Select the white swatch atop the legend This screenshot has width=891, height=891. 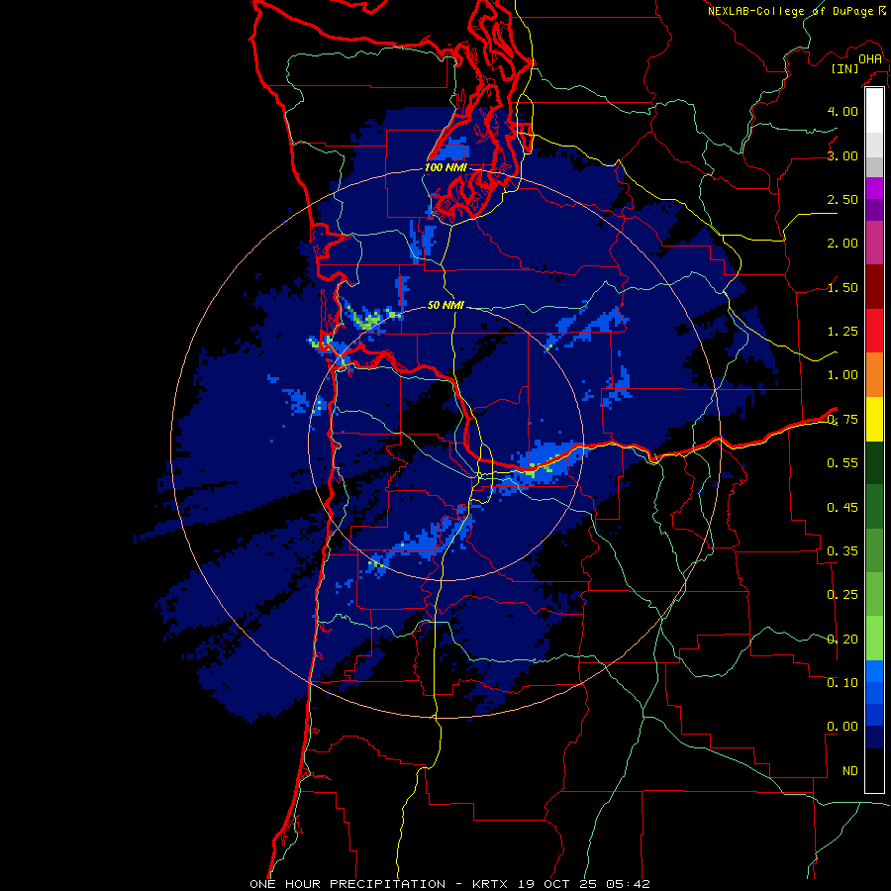[874, 111]
